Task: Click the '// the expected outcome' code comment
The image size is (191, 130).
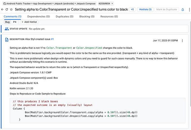Action: [x=53, y=105]
